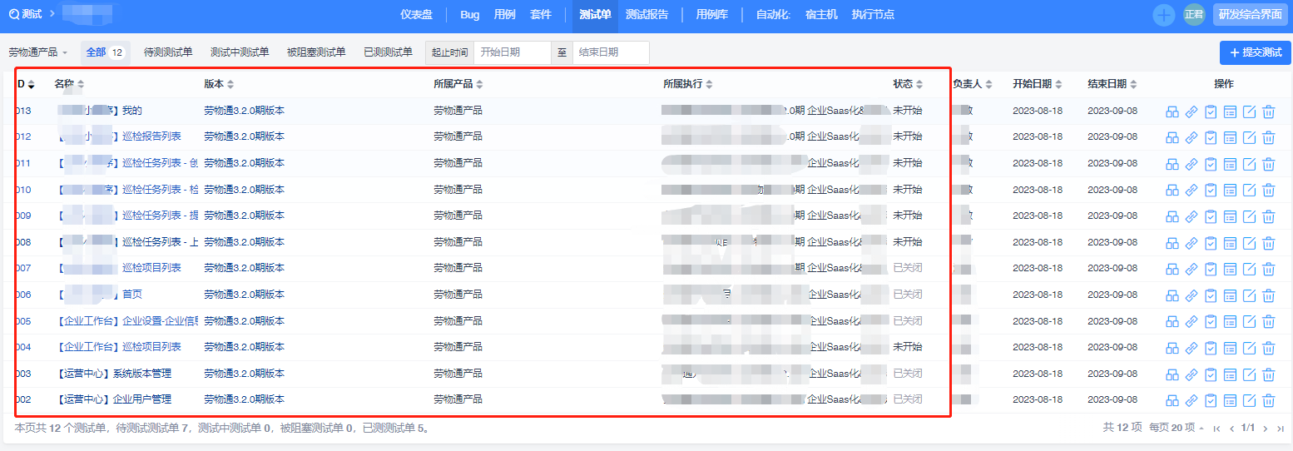Click link-cases chain icon in row 012
Image resolution: width=1293 pixels, height=451 pixels.
(1191, 137)
